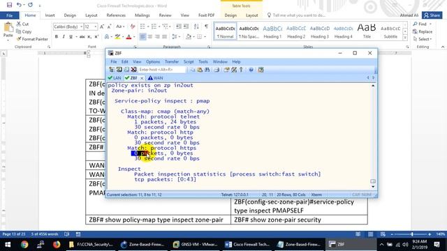Select Center paragraph alignment
Image resolution: width=447 pixels, height=251 pixels.
click(149, 37)
